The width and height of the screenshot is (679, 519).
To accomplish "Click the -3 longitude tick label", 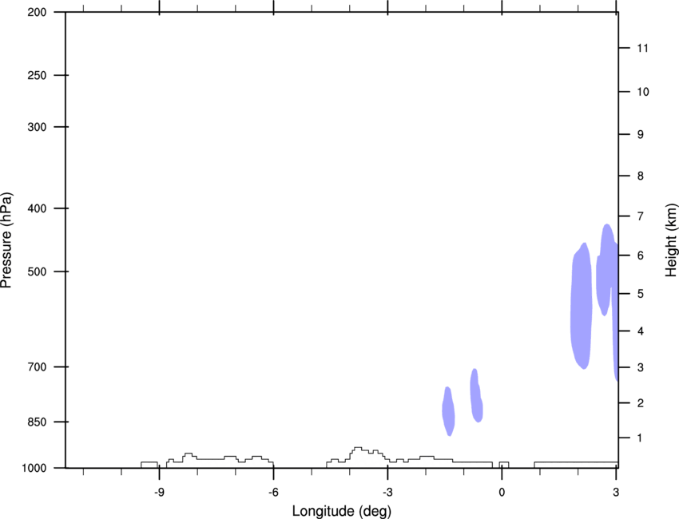I will 387,492.
